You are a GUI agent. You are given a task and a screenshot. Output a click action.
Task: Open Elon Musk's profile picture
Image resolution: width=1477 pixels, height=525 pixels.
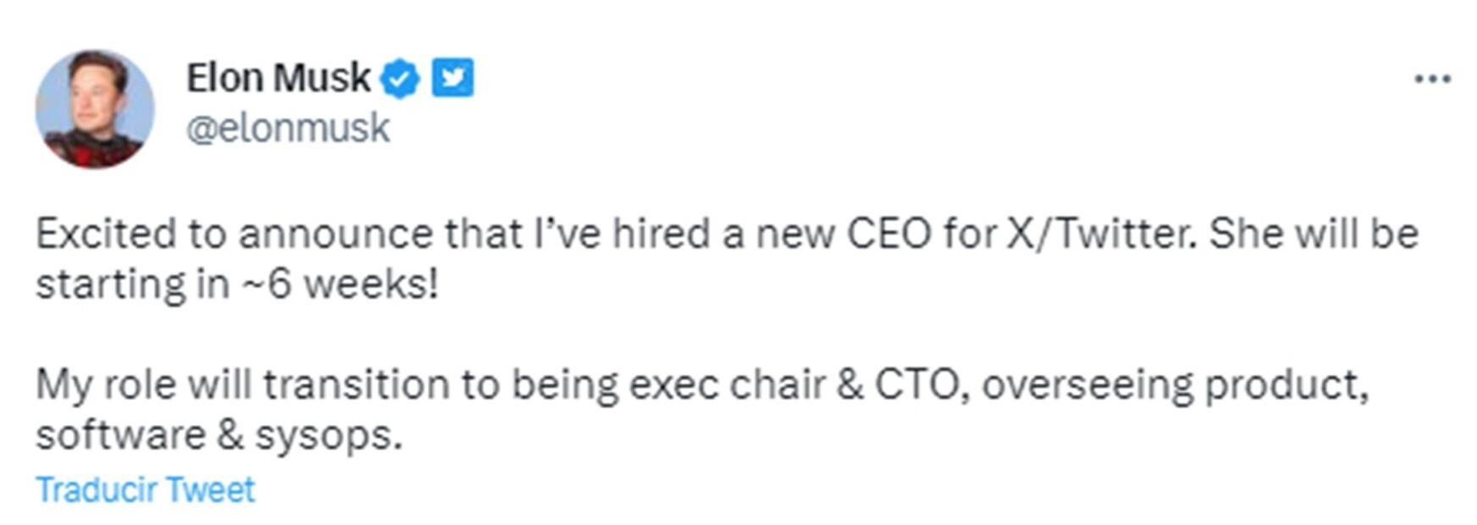tap(95, 108)
